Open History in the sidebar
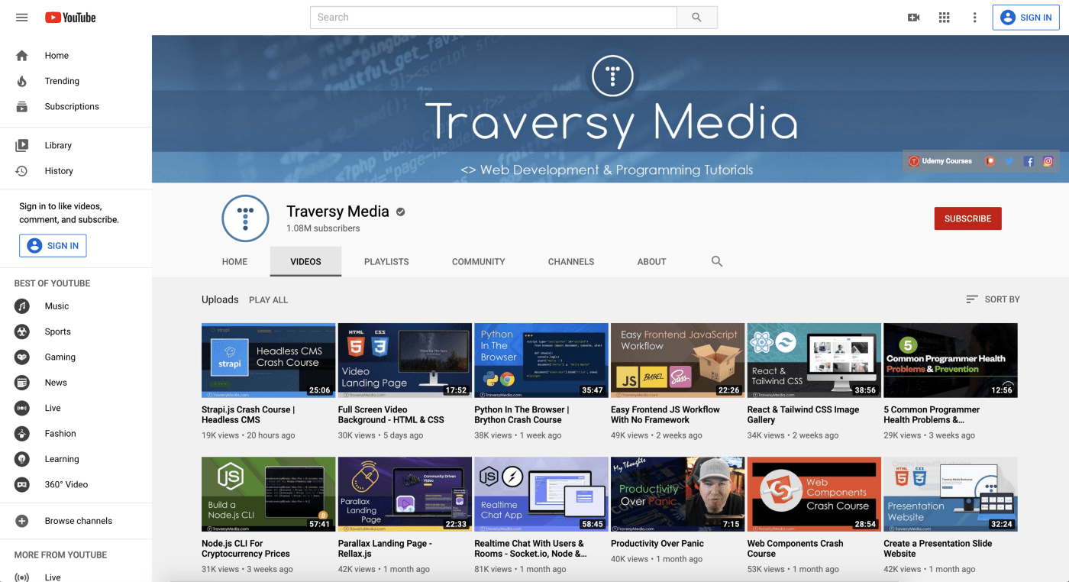The height and width of the screenshot is (582, 1069). pyautogui.click(x=59, y=171)
